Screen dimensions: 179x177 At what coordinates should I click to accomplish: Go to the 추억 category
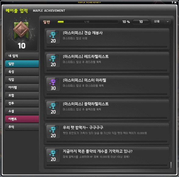[x=22, y=127]
